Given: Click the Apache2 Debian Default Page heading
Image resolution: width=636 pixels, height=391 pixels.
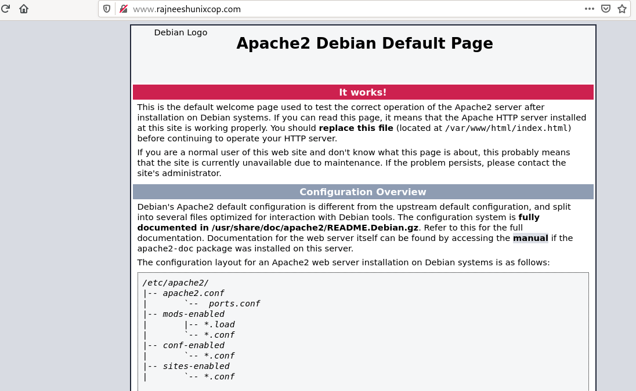Looking at the screenshot, I should pyautogui.click(x=364, y=43).
